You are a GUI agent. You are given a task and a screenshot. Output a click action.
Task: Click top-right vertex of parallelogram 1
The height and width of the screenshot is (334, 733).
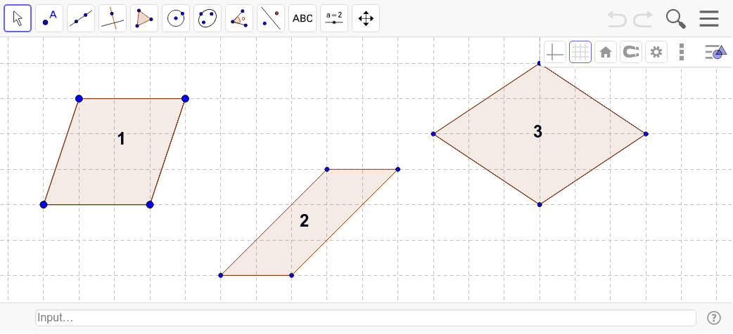click(x=185, y=98)
